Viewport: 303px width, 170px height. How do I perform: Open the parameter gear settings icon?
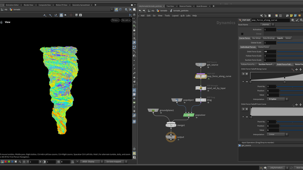tap(293, 20)
